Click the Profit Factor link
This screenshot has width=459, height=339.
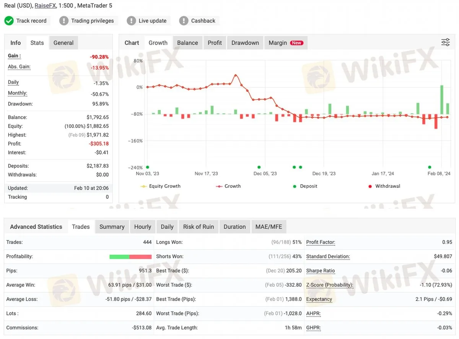pos(321,242)
